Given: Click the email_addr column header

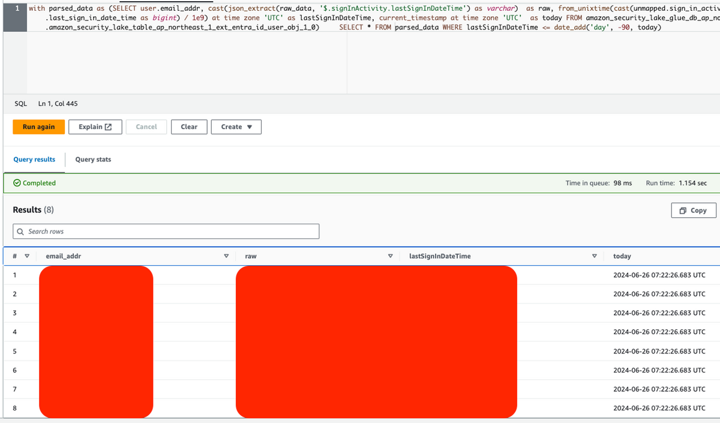Looking at the screenshot, I should point(63,256).
